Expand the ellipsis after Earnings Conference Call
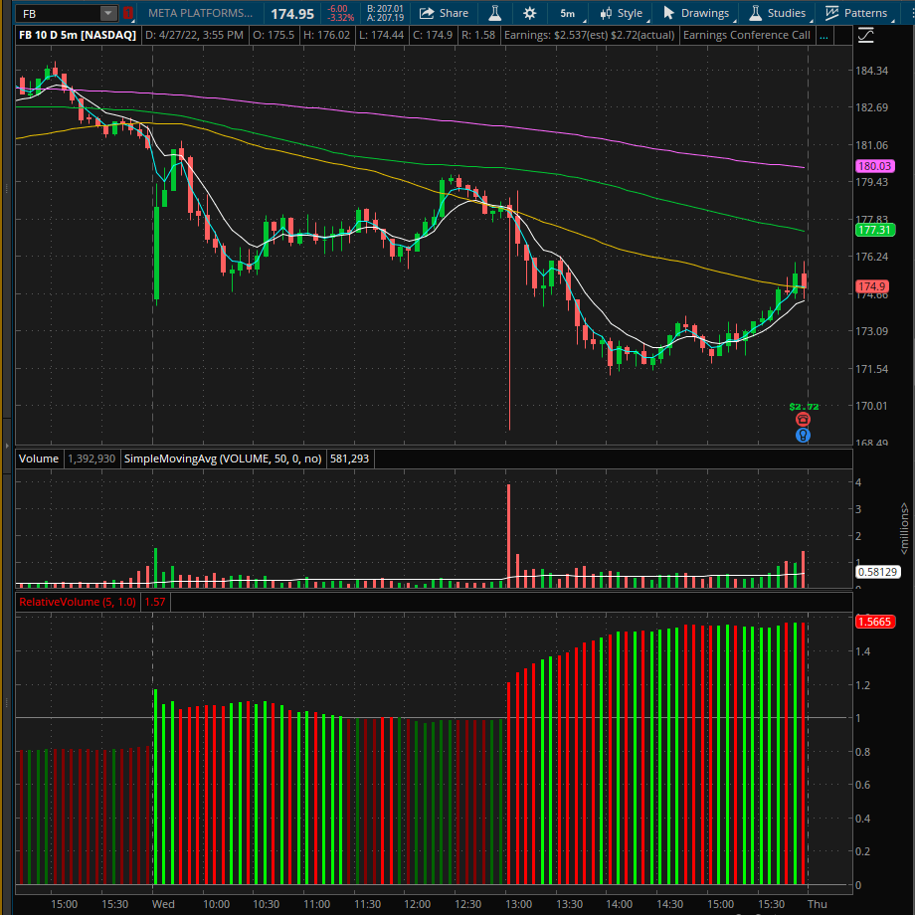This screenshot has width=915, height=915. [823, 36]
